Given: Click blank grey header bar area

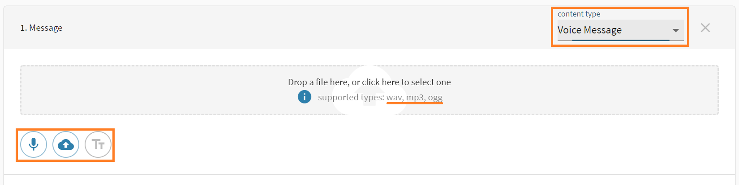Looking at the screenshot, I should 314,28.
